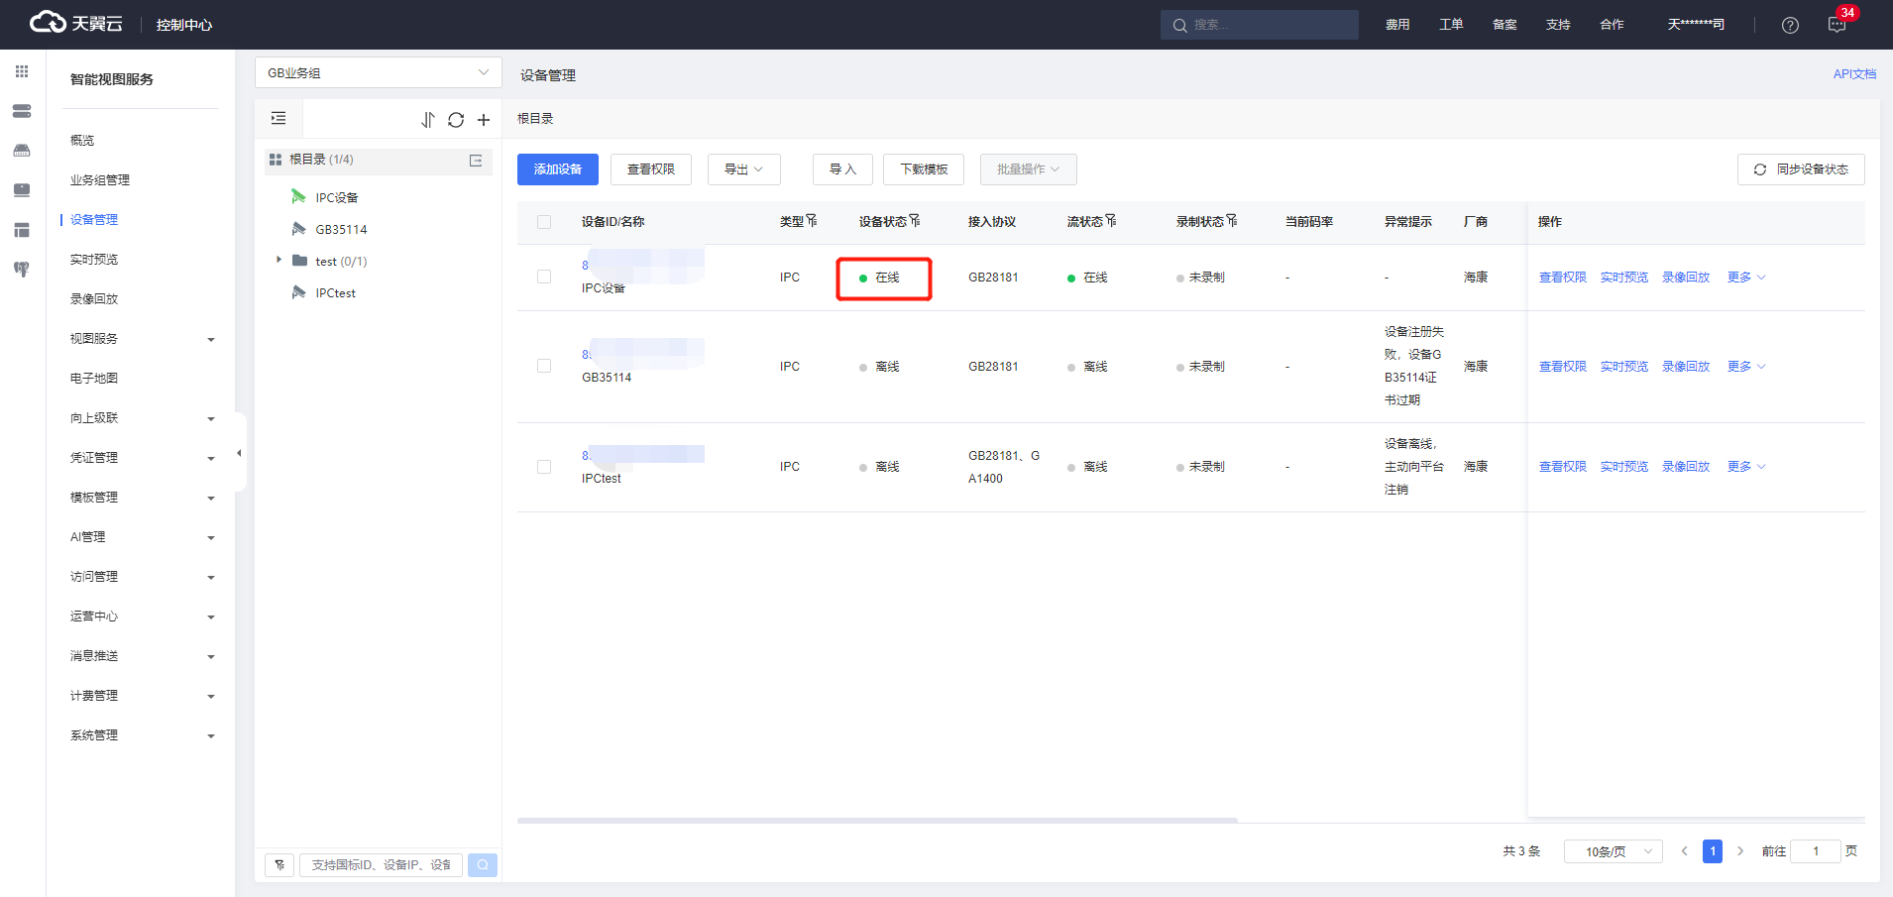The width and height of the screenshot is (1893, 897).
Task: Collapse the side panel with the arrow handle
Action: click(239, 453)
